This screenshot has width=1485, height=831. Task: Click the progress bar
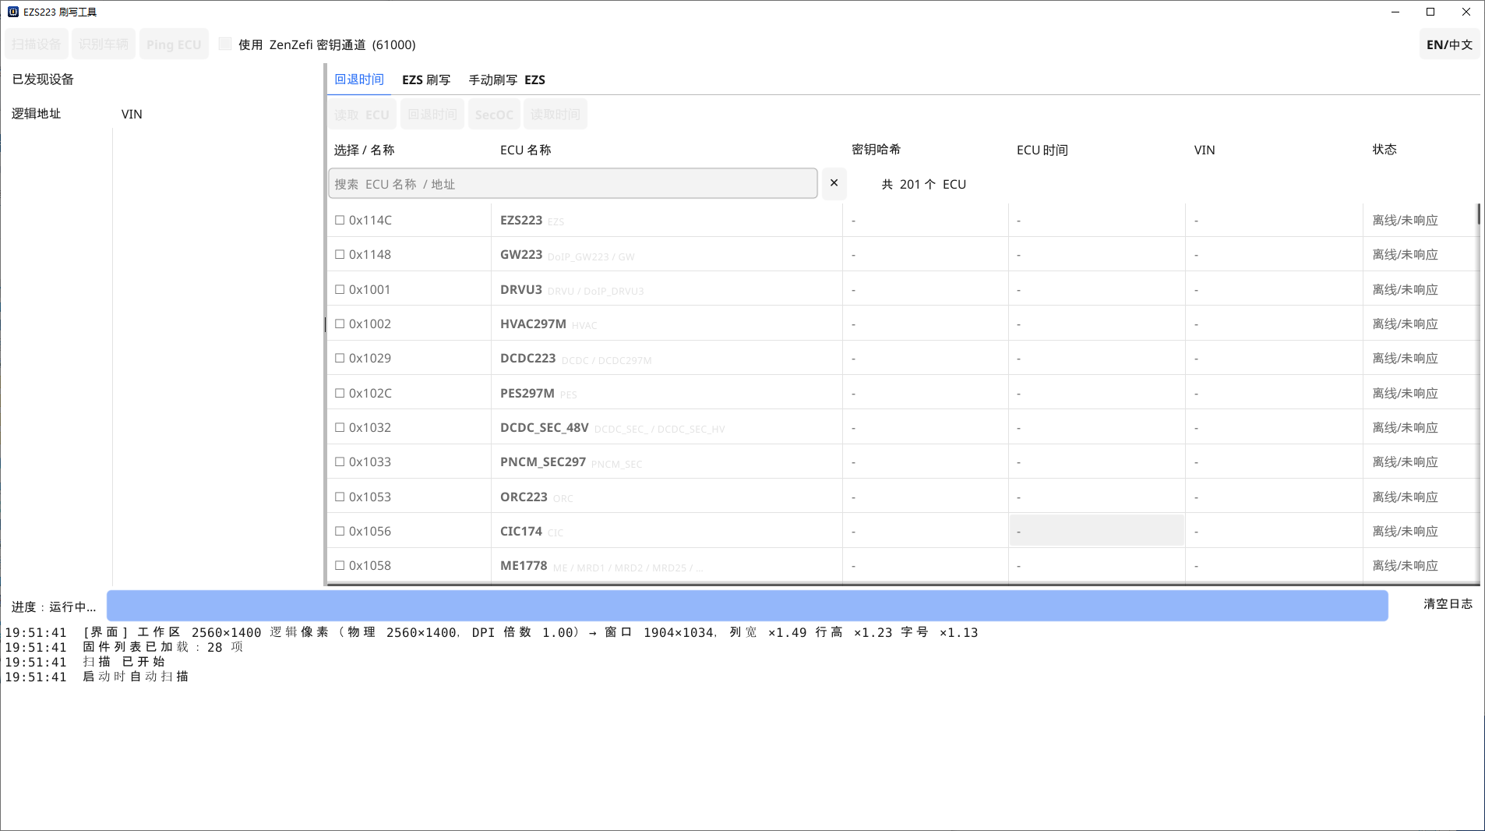point(747,606)
